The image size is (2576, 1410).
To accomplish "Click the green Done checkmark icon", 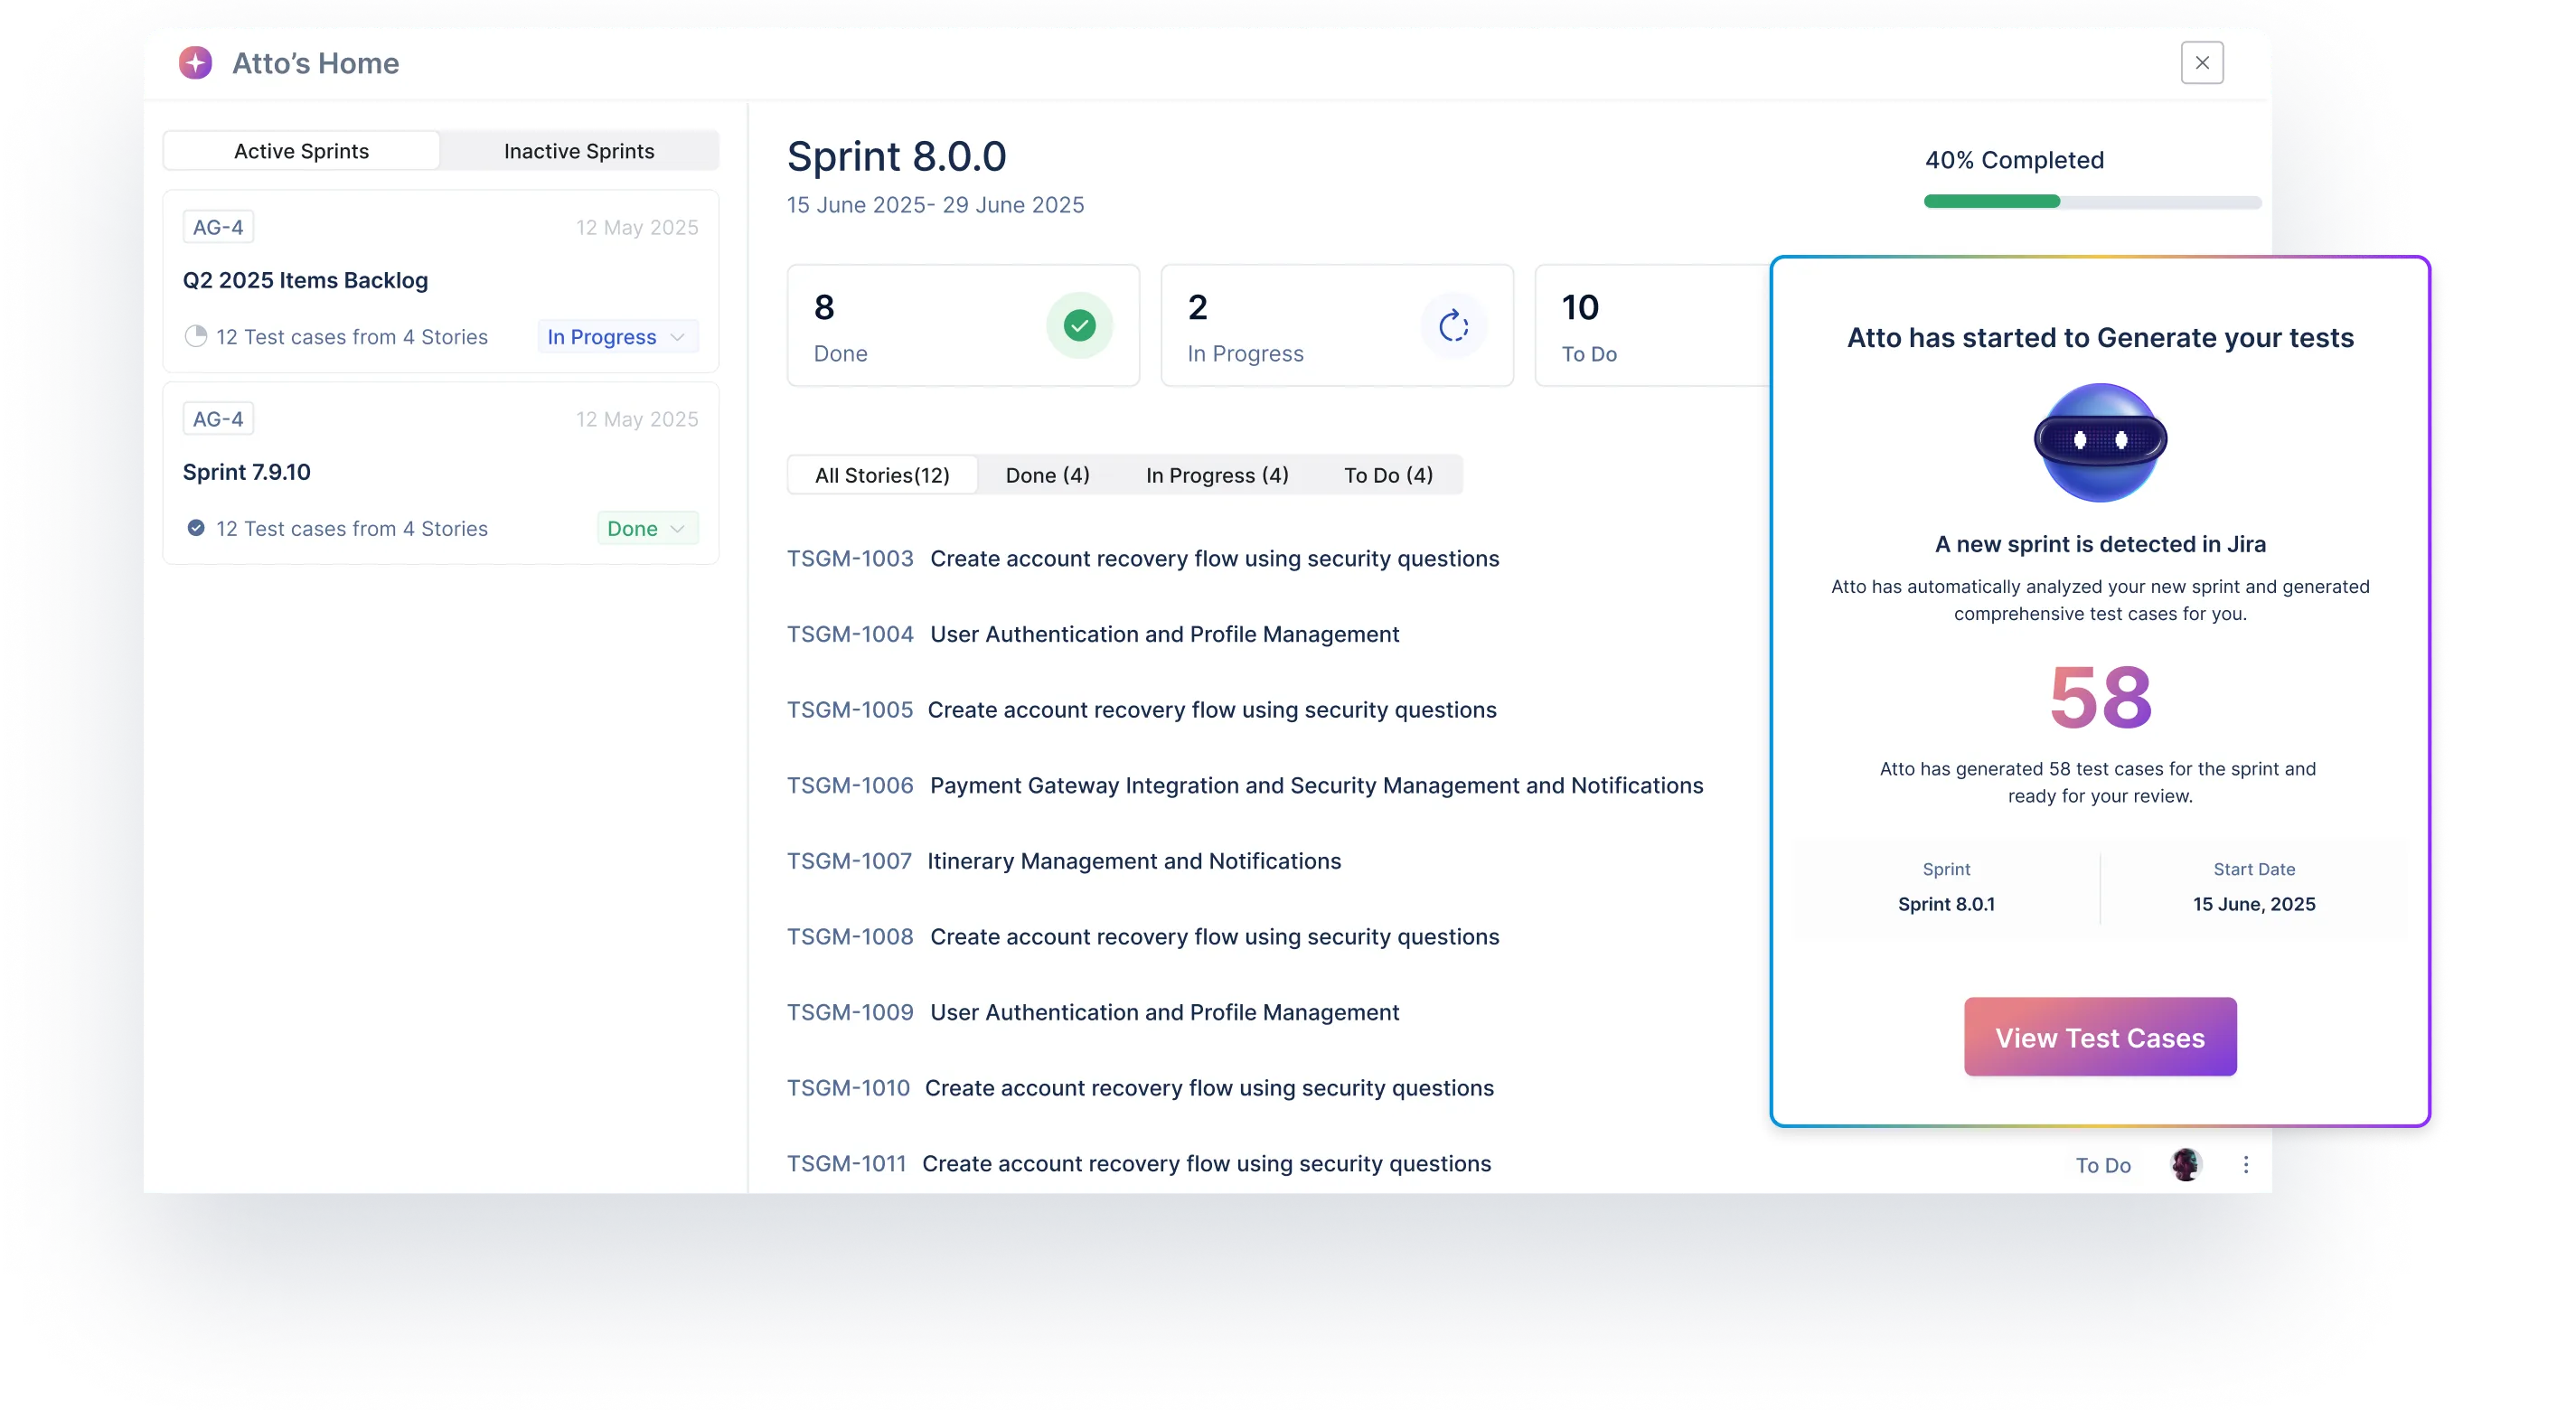I will point(1079,325).
